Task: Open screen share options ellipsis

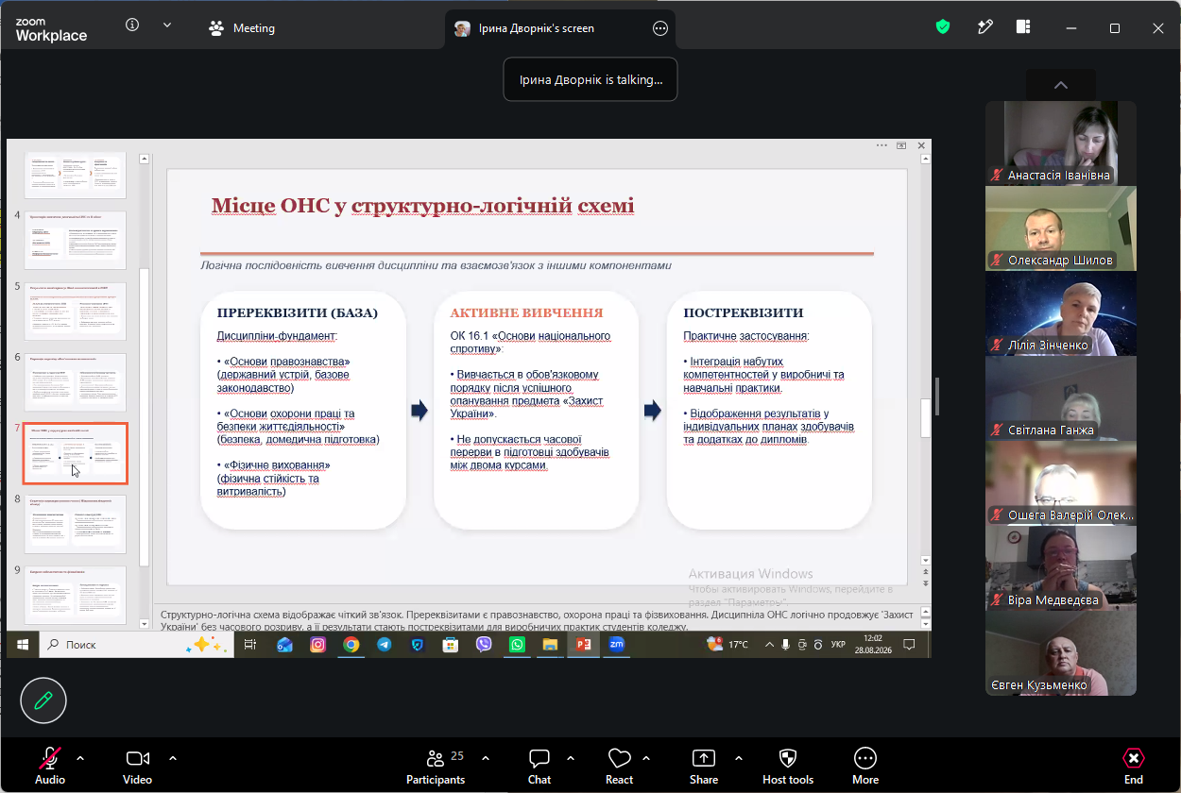Action: [x=660, y=28]
